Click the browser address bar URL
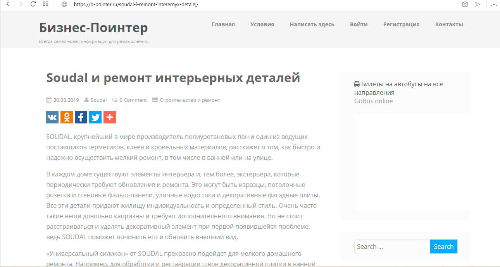 (136, 4)
